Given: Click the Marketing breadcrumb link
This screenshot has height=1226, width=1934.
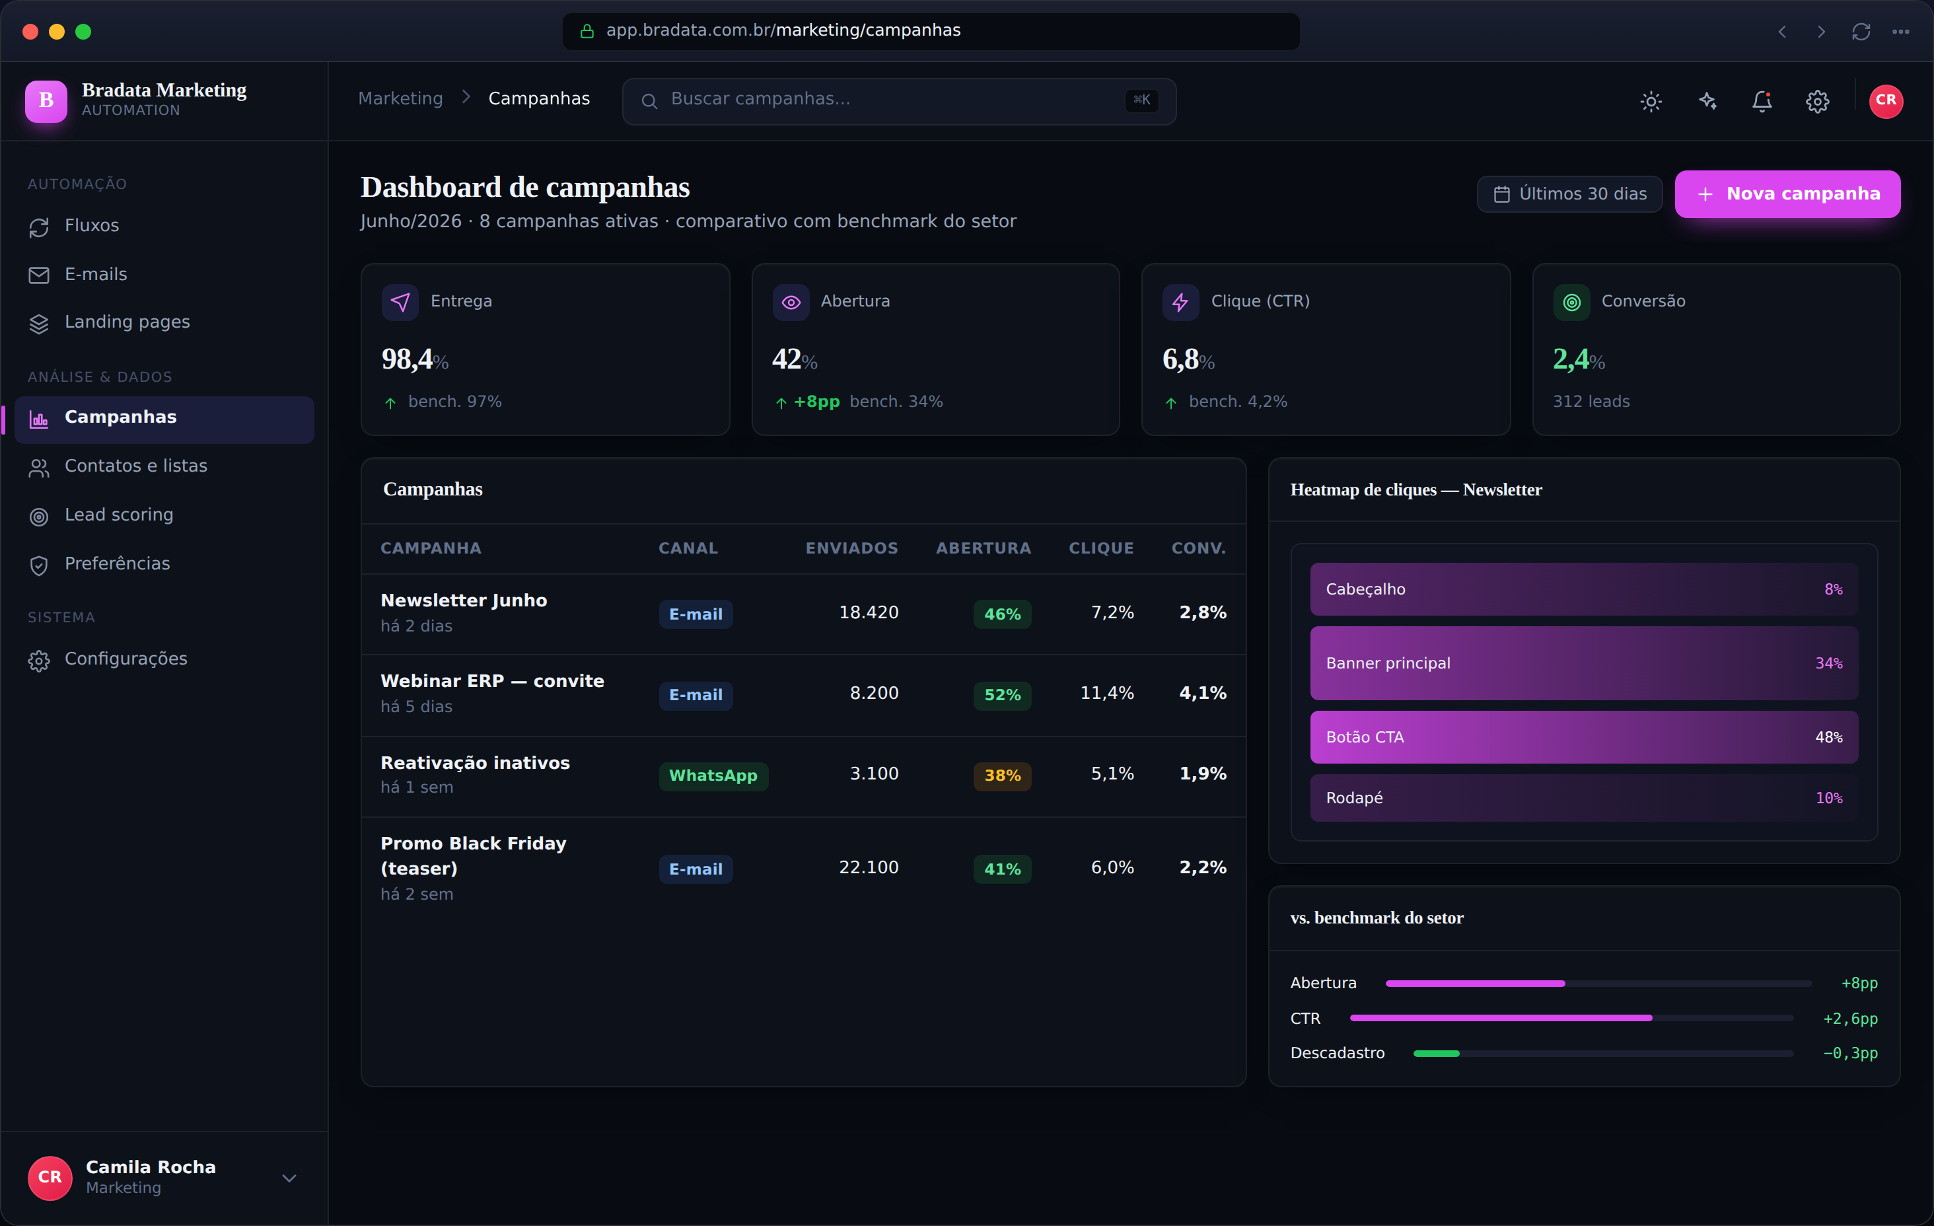Looking at the screenshot, I should (400, 98).
